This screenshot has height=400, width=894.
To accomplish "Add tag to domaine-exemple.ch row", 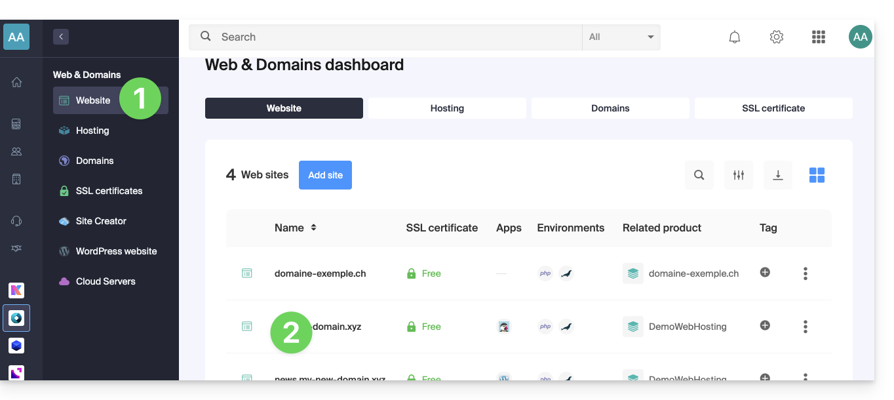I will [765, 272].
